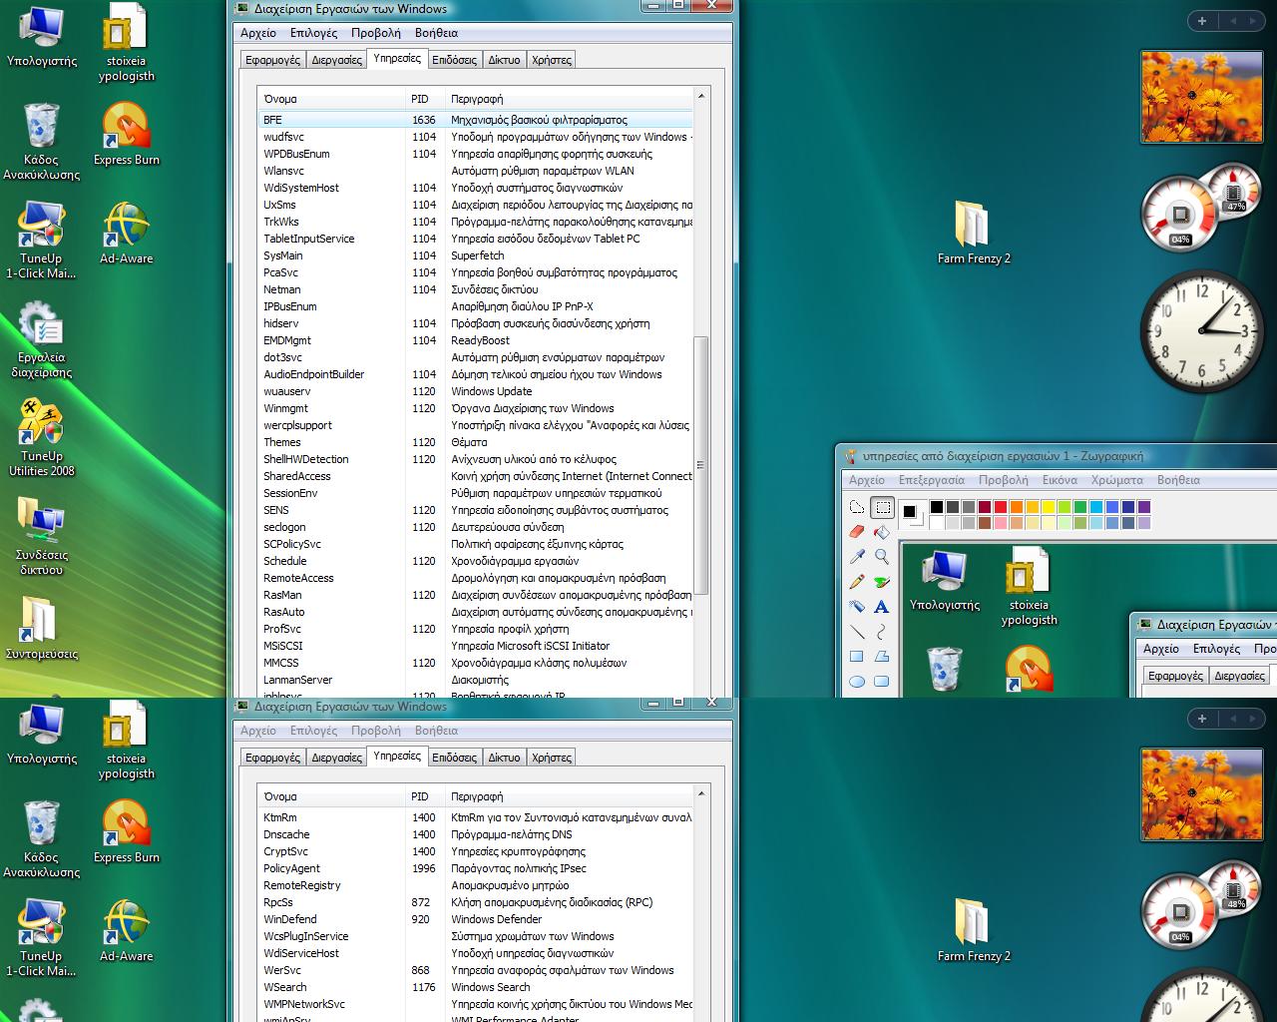Open Βοήθεια menu in the Ζωγραφική window
The height and width of the screenshot is (1022, 1277).
click(x=1178, y=480)
